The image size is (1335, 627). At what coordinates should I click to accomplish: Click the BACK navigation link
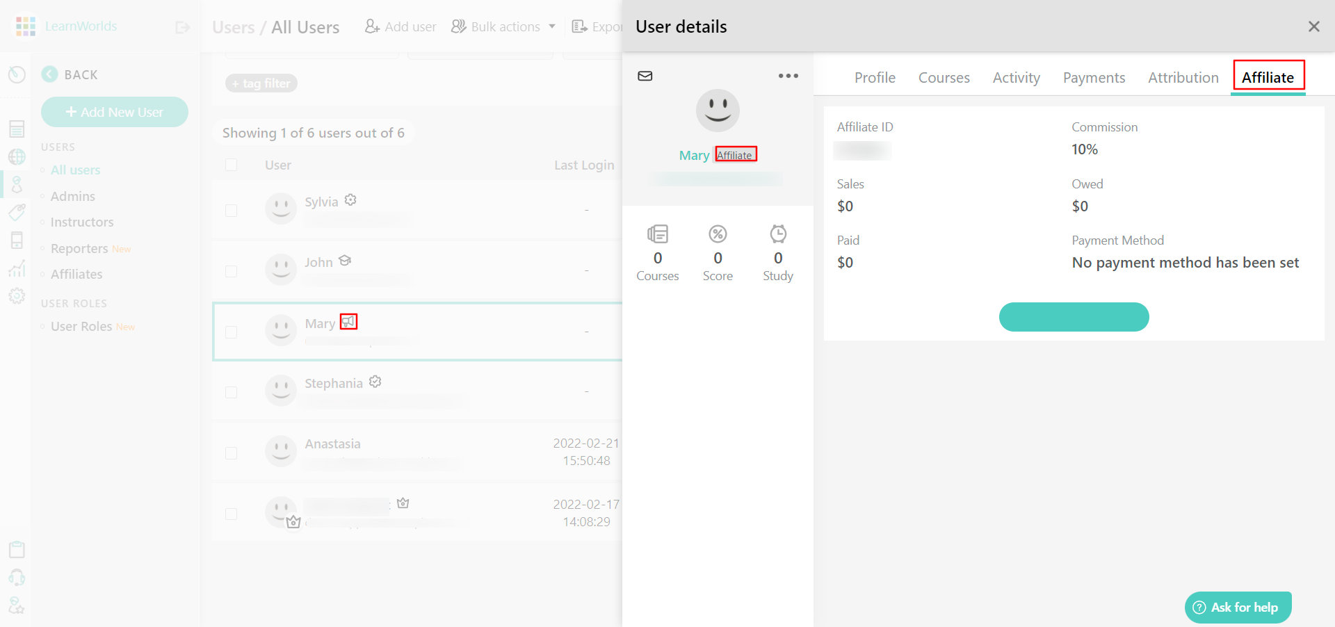pos(70,74)
